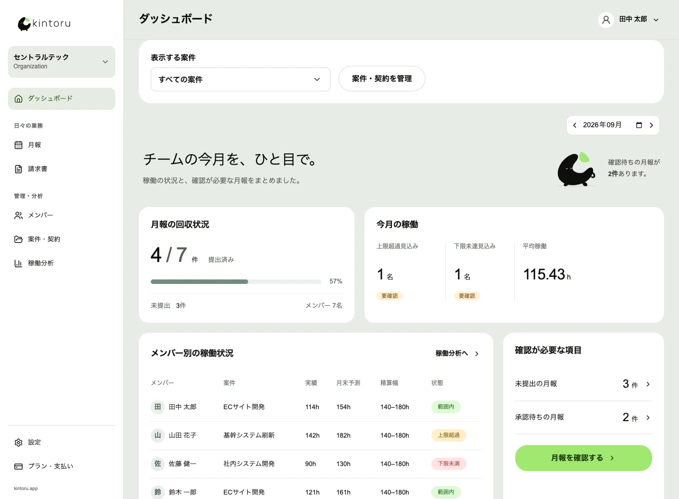Viewport: 679px width, 499px height.
Task: Click the kintoru logo icon
Action: click(x=24, y=23)
